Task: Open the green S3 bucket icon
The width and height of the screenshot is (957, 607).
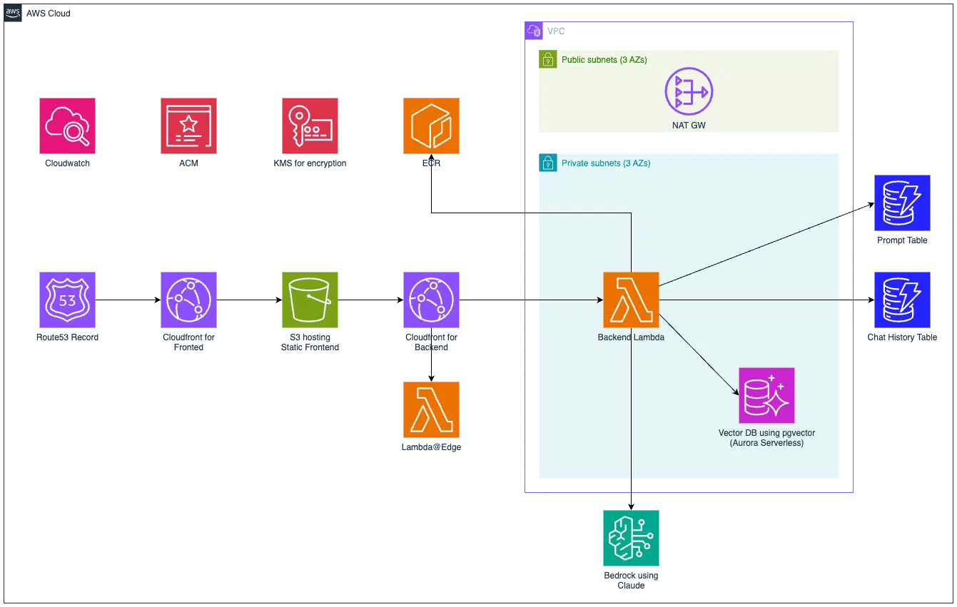Action: pos(310,300)
